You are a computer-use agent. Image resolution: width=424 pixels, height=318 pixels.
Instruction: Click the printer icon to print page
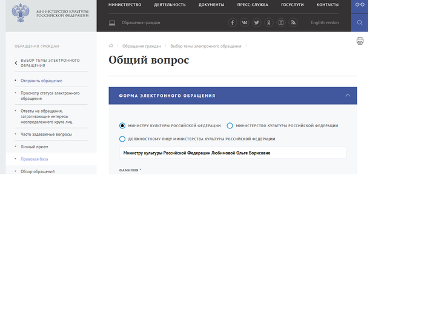click(x=360, y=41)
